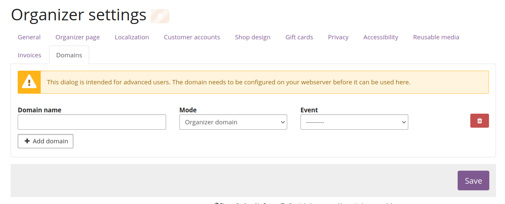
Task: Open the Privacy tab
Action: point(338,37)
